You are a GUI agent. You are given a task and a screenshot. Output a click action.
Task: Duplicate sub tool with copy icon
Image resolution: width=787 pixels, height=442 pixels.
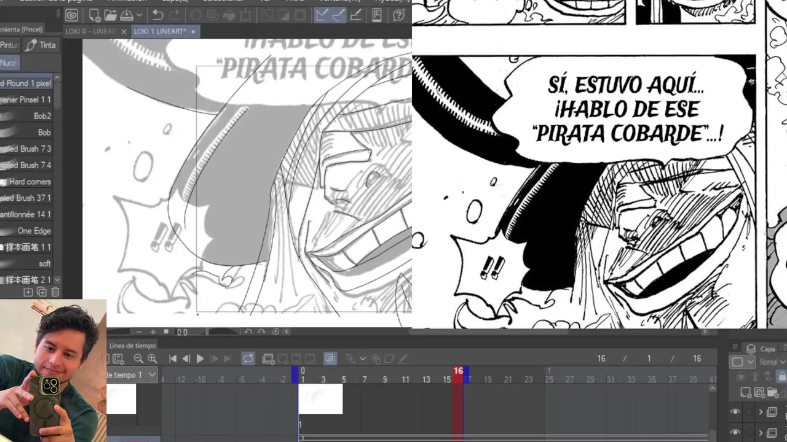[x=42, y=292]
